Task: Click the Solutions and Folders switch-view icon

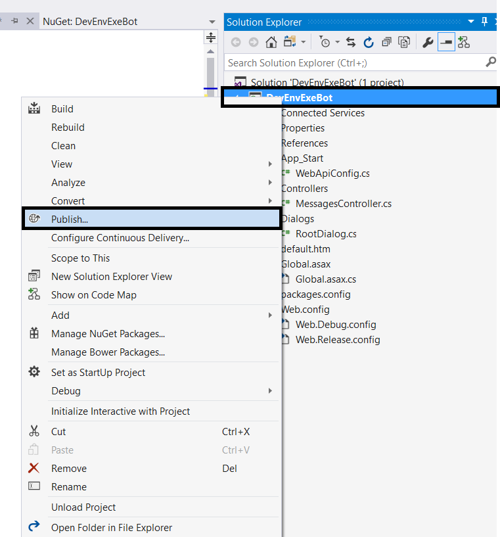Action: tap(290, 42)
